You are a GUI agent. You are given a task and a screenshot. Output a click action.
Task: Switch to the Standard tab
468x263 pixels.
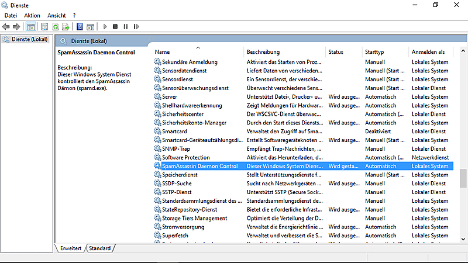(x=99, y=248)
